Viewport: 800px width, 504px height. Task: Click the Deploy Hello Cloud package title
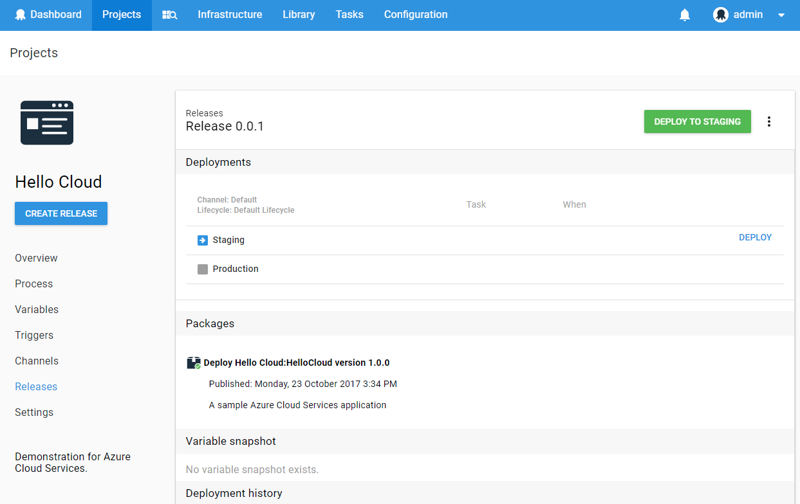(297, 363)
